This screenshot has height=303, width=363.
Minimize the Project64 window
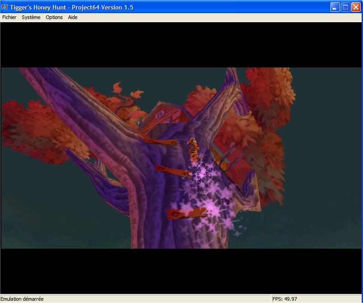tap(335, 7)
